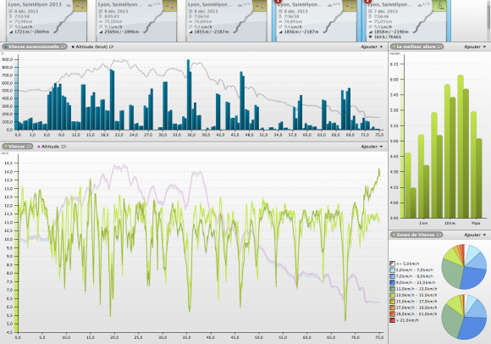Click the cloud weather icon on the 7 déc. 2013 card
This screenshot has width=491, height=344.
420,5
